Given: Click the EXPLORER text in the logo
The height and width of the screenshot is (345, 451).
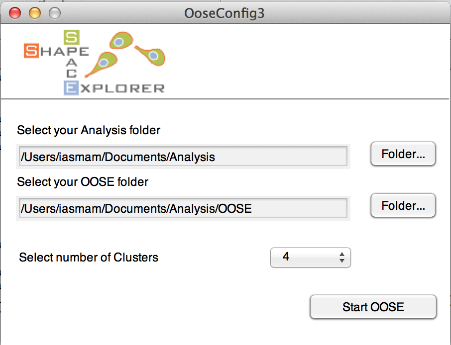Looking at the screenshot, I should (114, 88).
